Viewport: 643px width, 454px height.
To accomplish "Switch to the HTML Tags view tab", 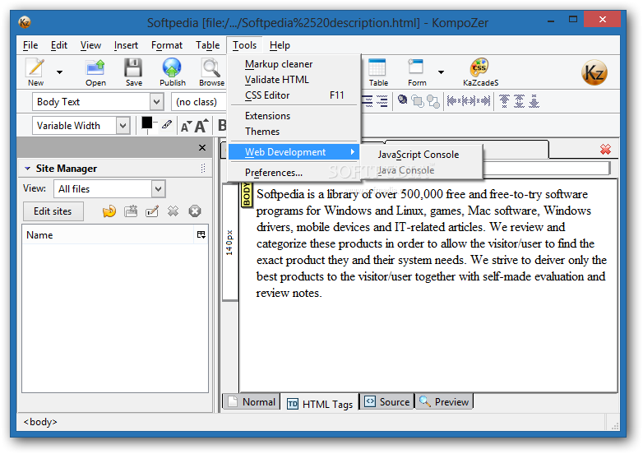I will coord(320,404).
